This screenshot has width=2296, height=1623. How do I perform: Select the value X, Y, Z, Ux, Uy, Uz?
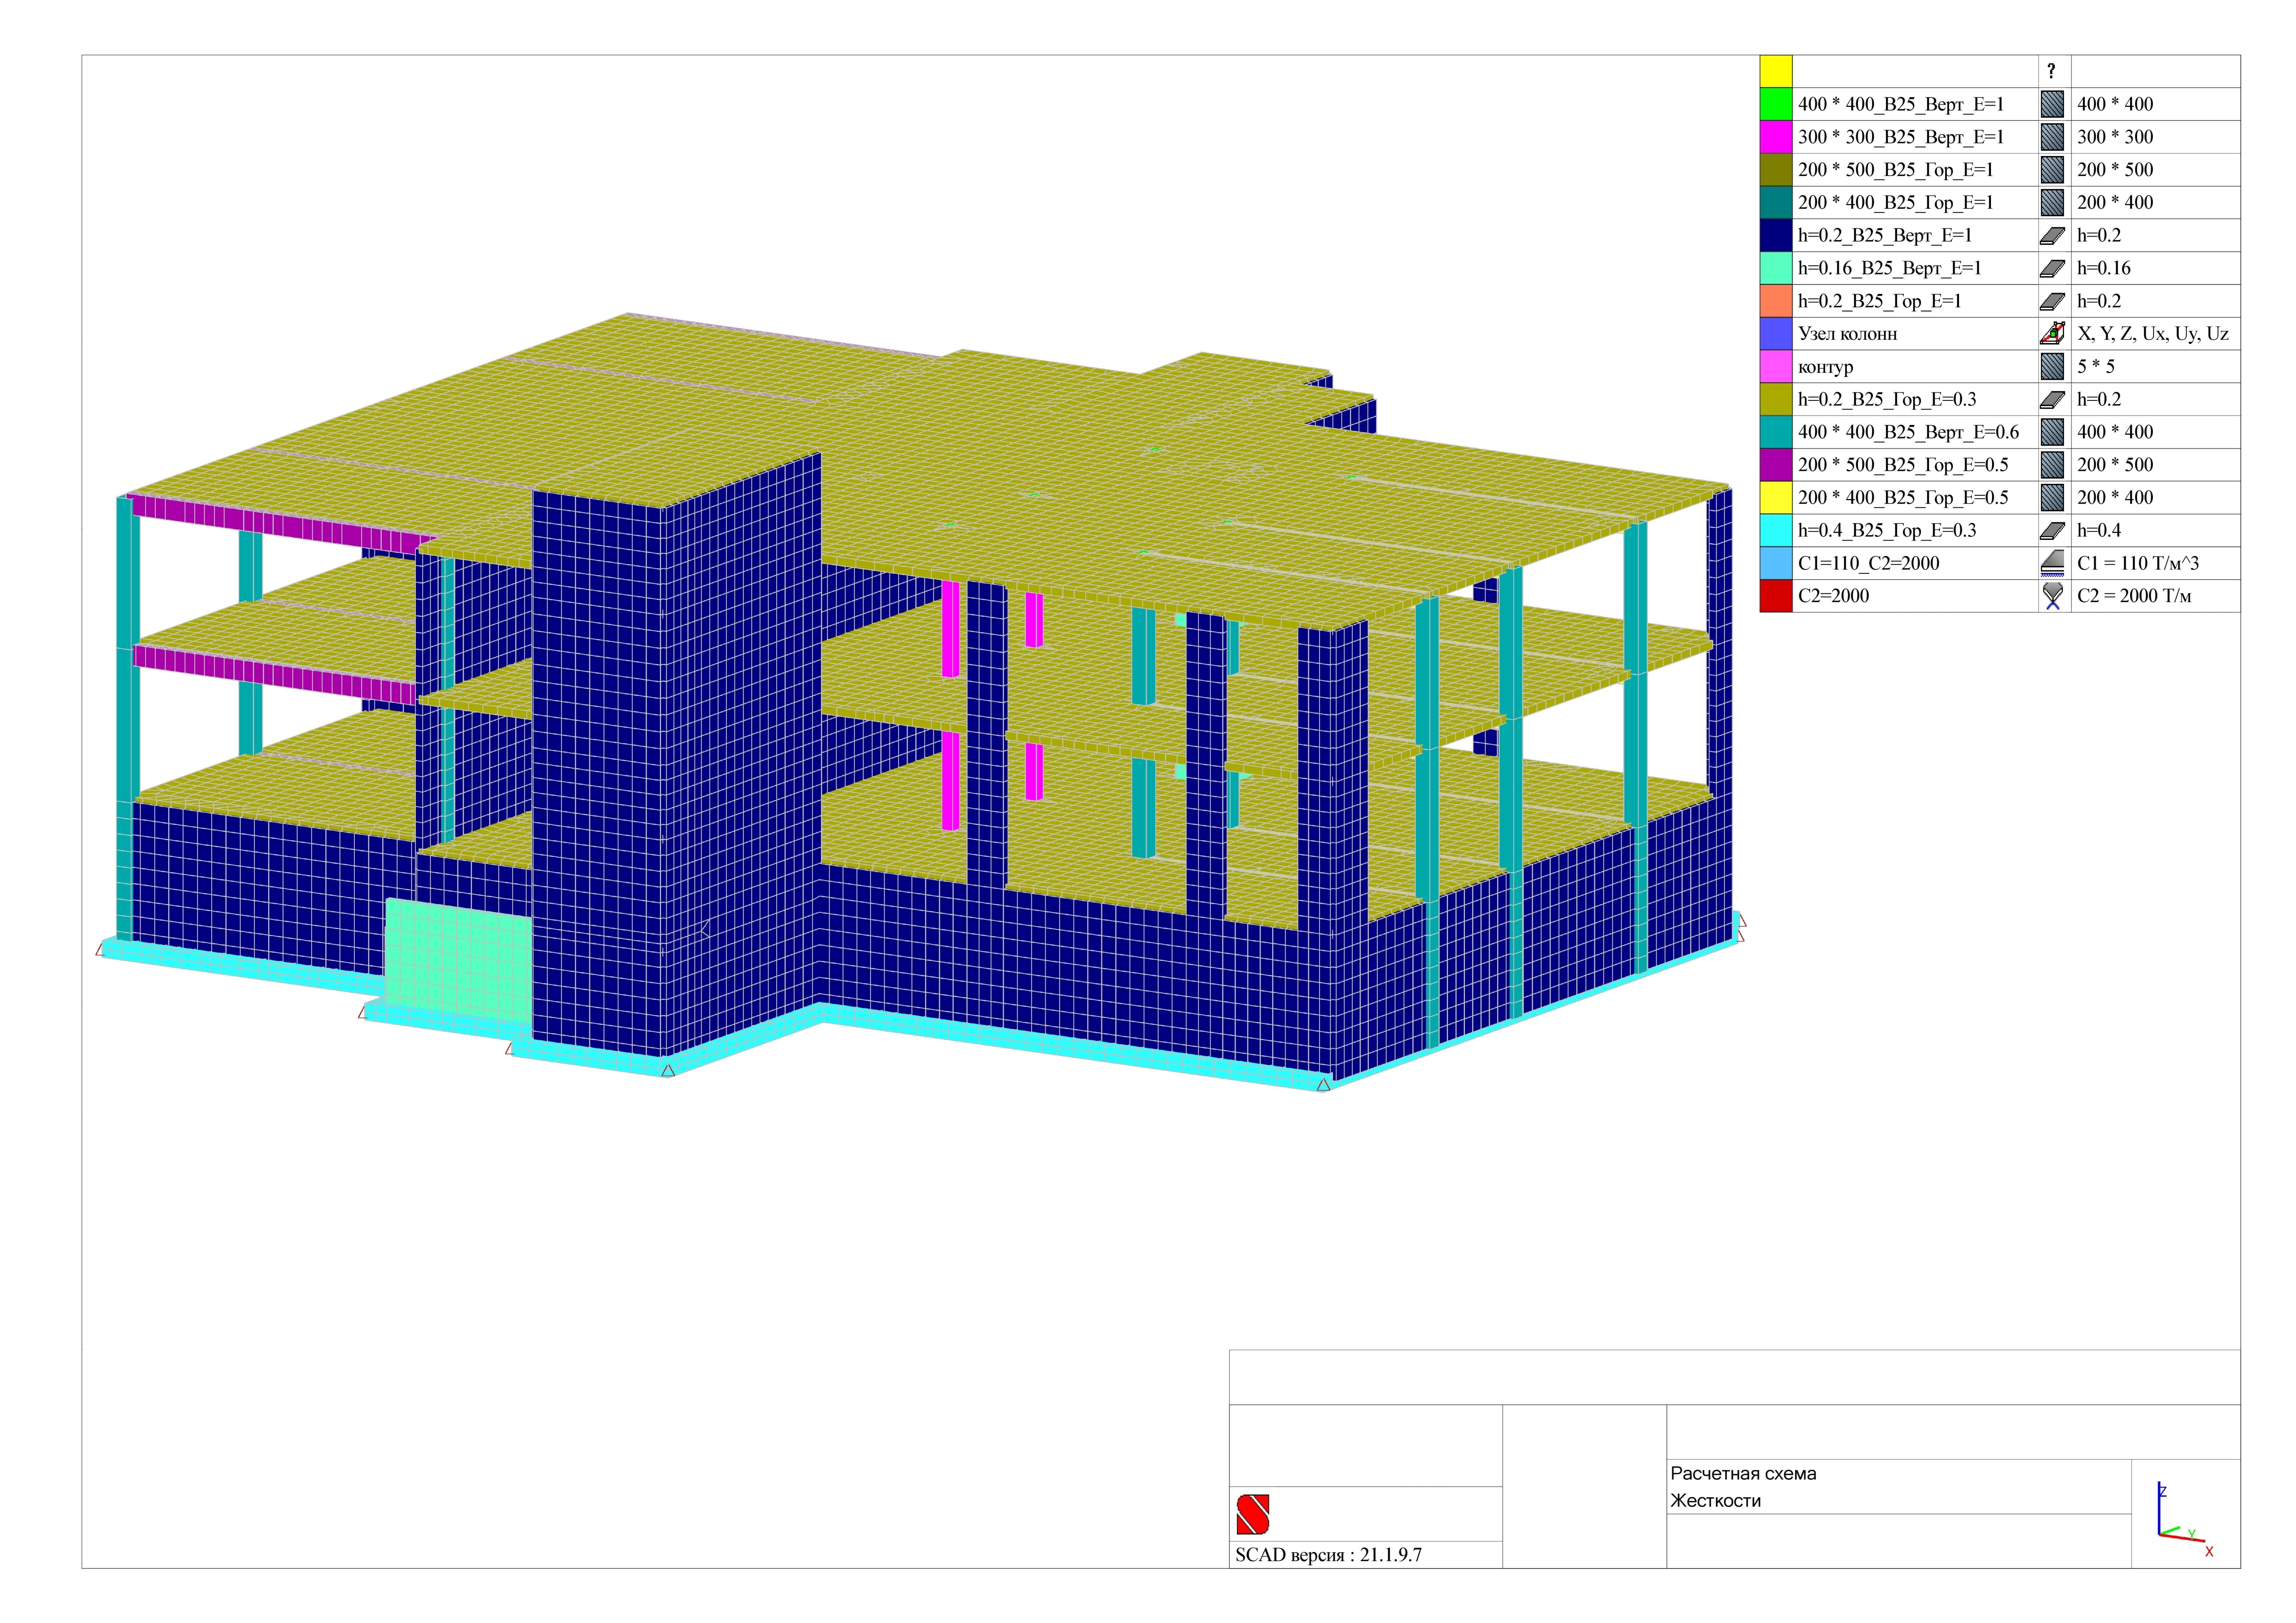2153,334
